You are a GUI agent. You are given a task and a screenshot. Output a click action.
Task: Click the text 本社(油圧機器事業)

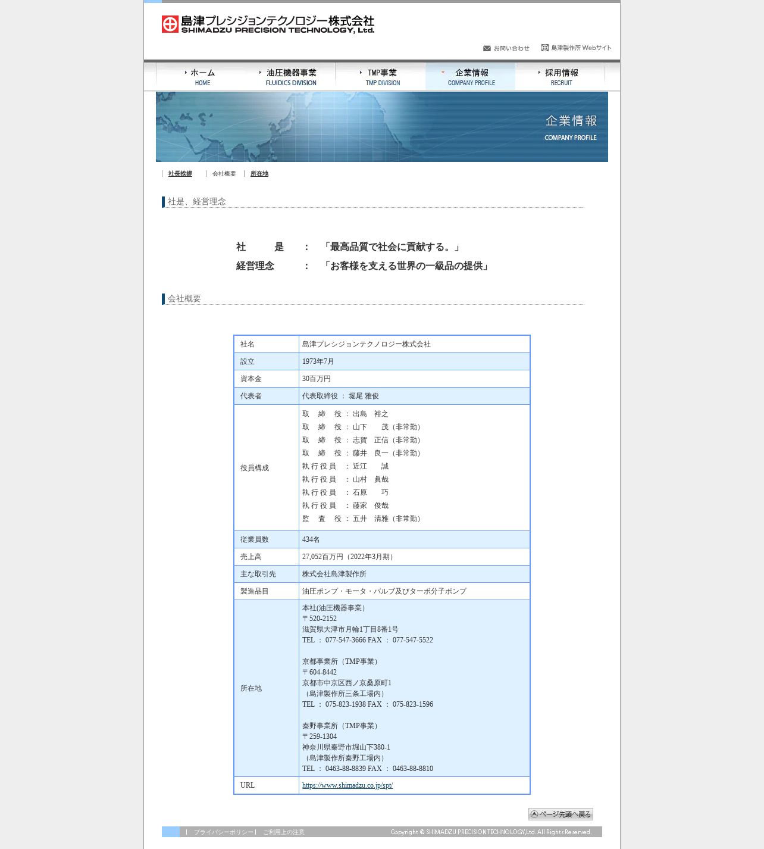pos(336,608)
